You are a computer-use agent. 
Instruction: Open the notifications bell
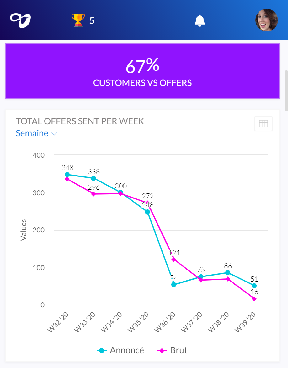click(200, 20)
